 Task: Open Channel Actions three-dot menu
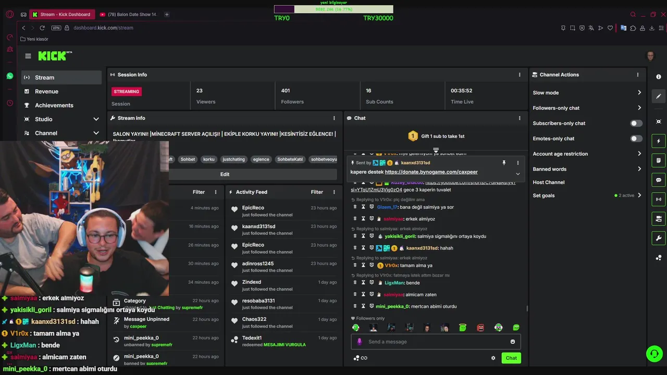[x=638, y=74]
